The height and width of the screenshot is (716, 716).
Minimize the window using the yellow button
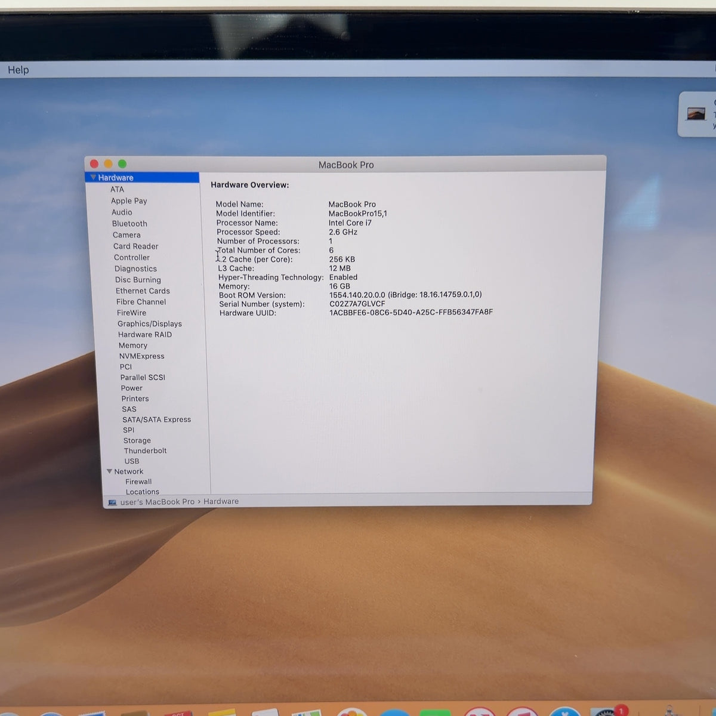108,163
